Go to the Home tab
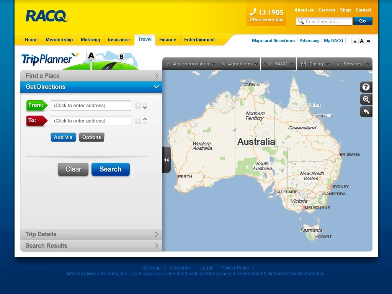392x294 pixels. coord(31,40)
